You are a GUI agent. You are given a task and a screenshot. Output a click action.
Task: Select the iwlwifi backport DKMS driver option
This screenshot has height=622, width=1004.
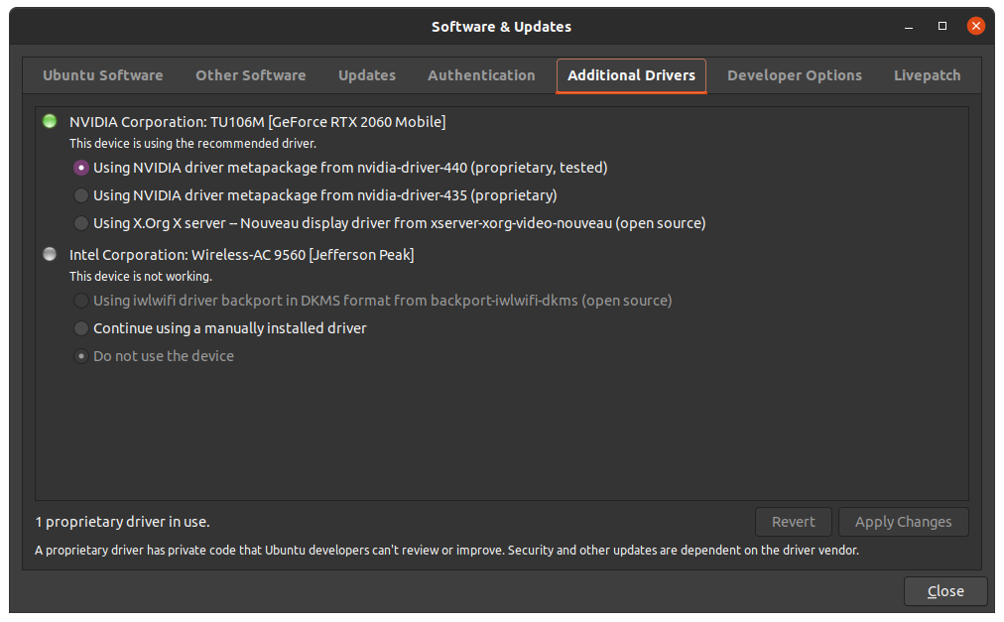[81, 301]
